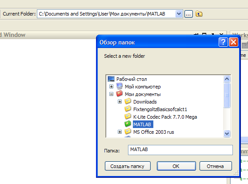Select FixtengoltzBasicsofcalct1 folder
248x184 pixels.
coord(160,109)
